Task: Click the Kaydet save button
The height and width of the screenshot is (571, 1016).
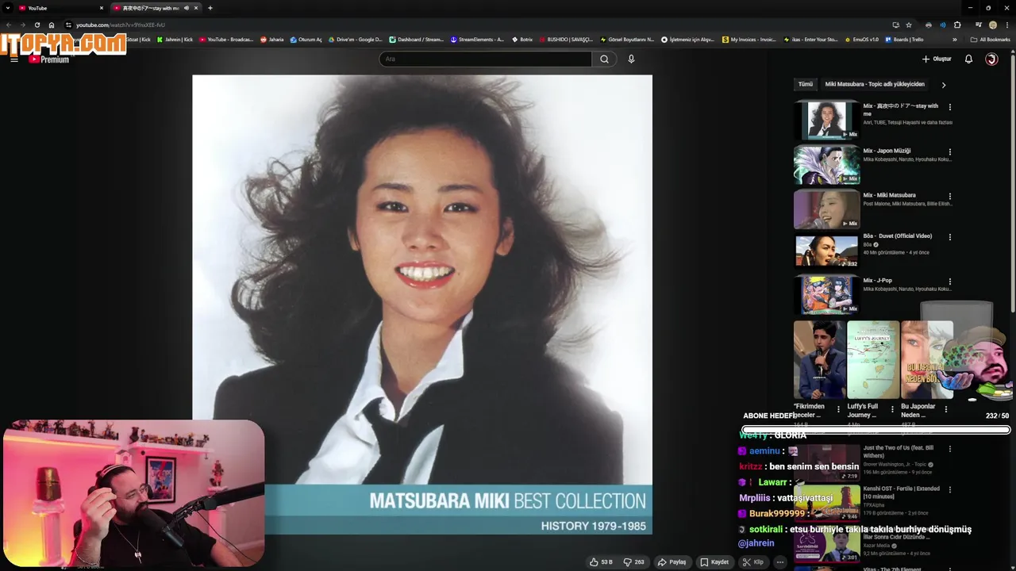Action: pos(714,562)
